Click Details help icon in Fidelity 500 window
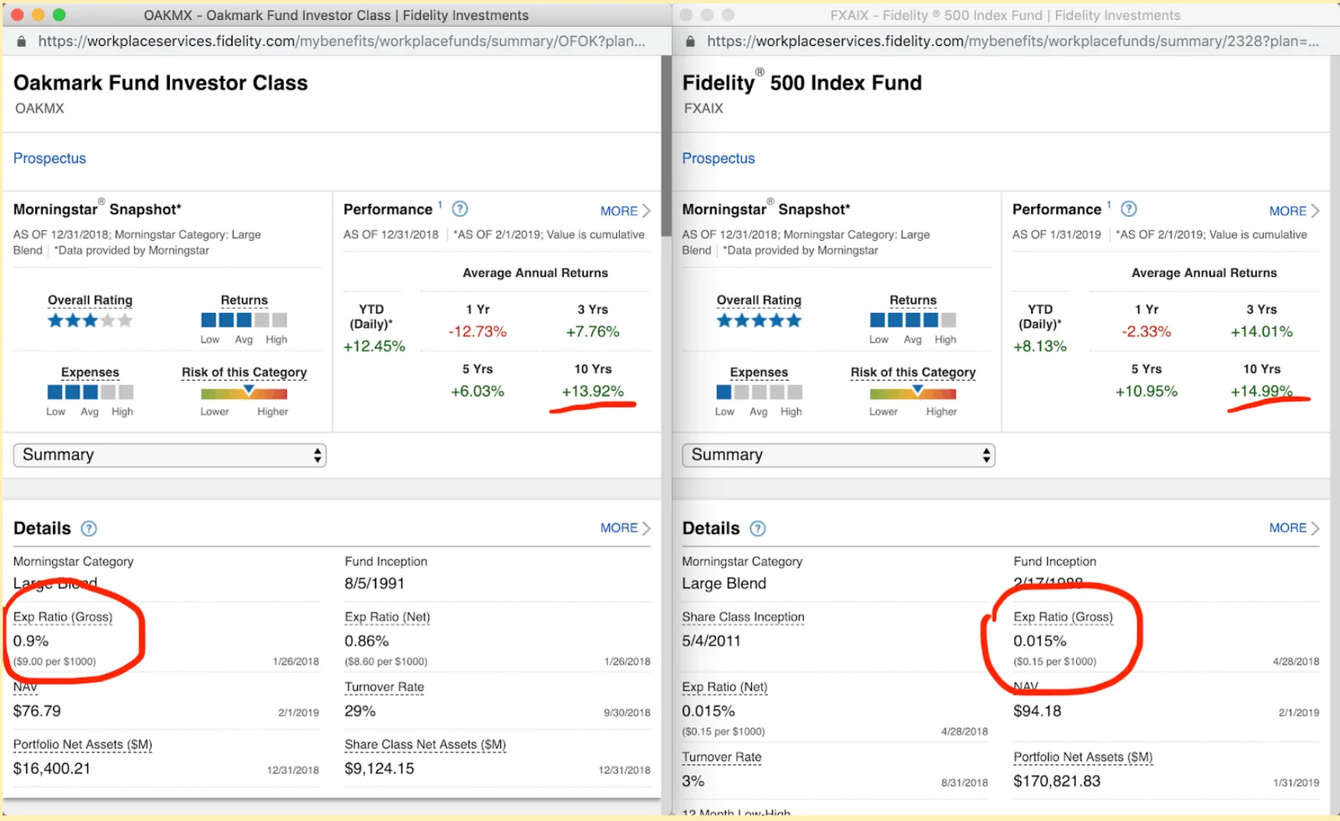 click(758, 528)
